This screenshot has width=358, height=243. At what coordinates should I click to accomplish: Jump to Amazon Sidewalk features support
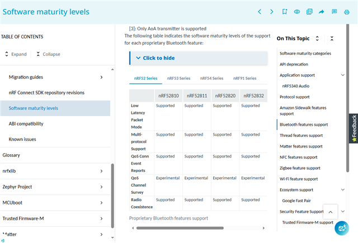pyautogui.click(x=303, y=111)
